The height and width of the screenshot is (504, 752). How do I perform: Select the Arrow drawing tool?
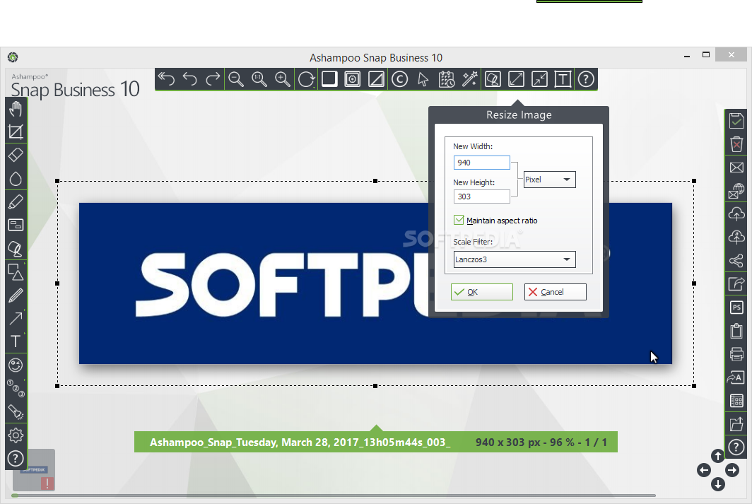pos(16,318)
